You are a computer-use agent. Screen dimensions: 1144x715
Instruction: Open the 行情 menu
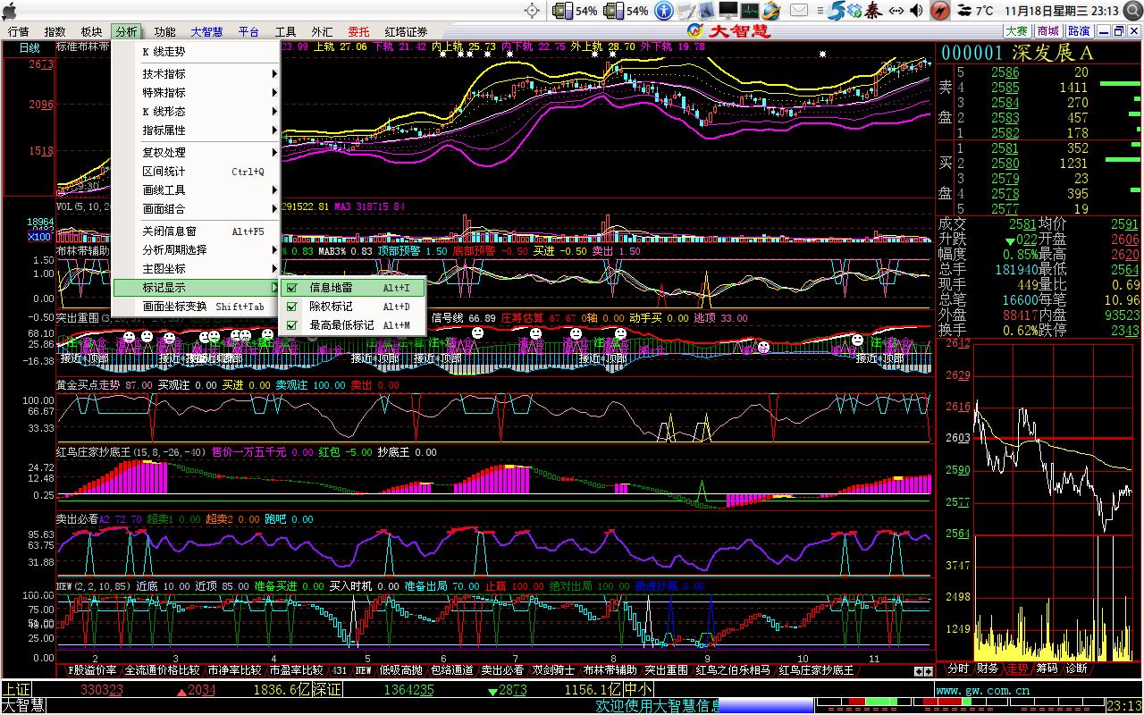(19, 32)
